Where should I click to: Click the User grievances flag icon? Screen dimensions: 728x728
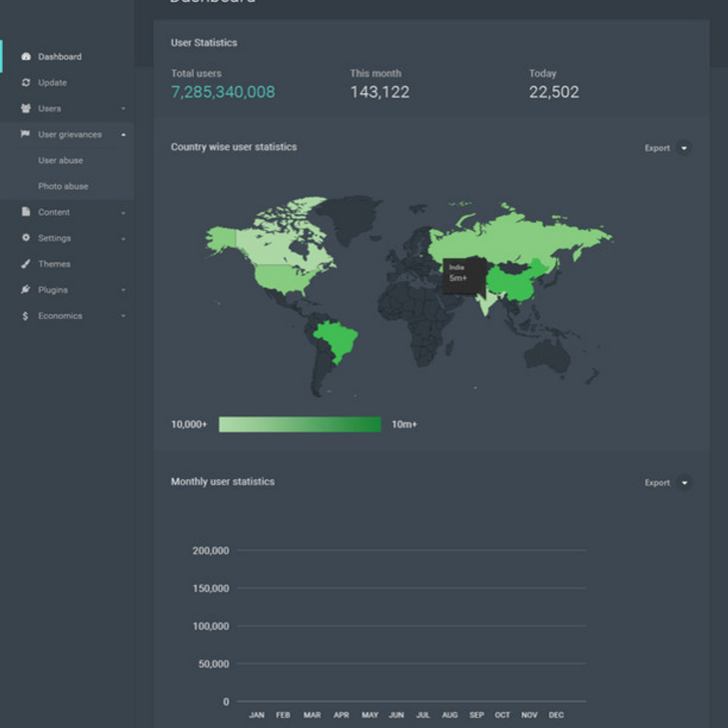[x=25, y=134]
